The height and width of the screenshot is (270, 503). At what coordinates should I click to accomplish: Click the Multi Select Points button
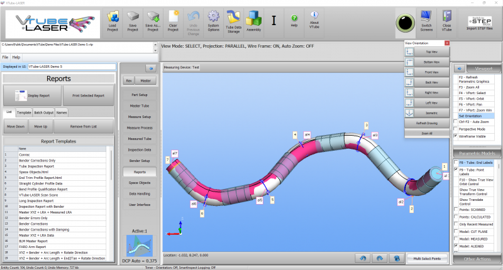(427, 259)
